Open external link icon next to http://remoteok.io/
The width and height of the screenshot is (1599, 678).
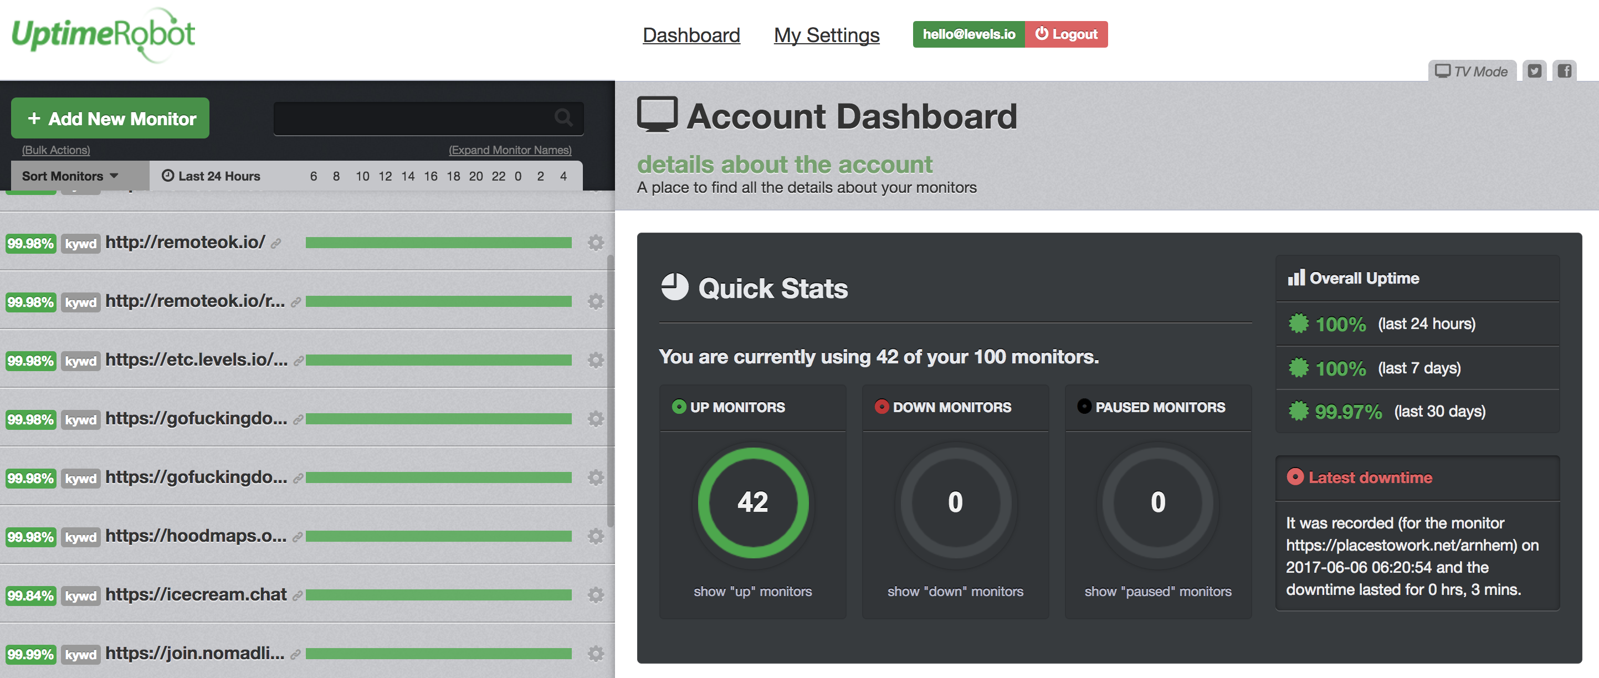tap(276, 244)
